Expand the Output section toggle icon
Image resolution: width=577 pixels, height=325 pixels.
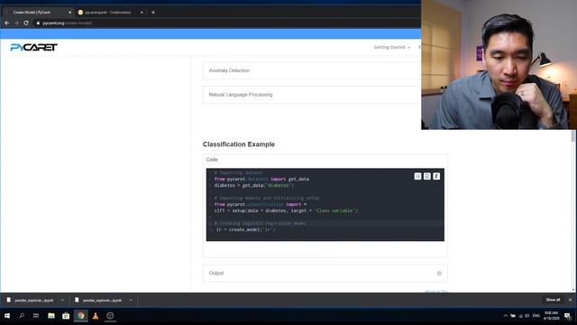pyautogui.click(x=439, y=274)
